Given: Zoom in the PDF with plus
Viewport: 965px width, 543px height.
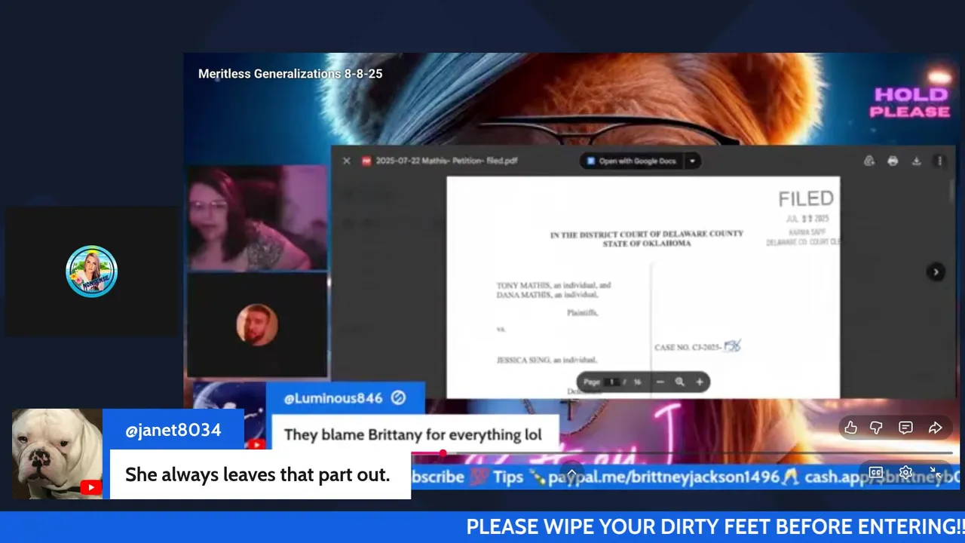Looking at the screenshot, I should pyautogui.click(x=699, y=382).
